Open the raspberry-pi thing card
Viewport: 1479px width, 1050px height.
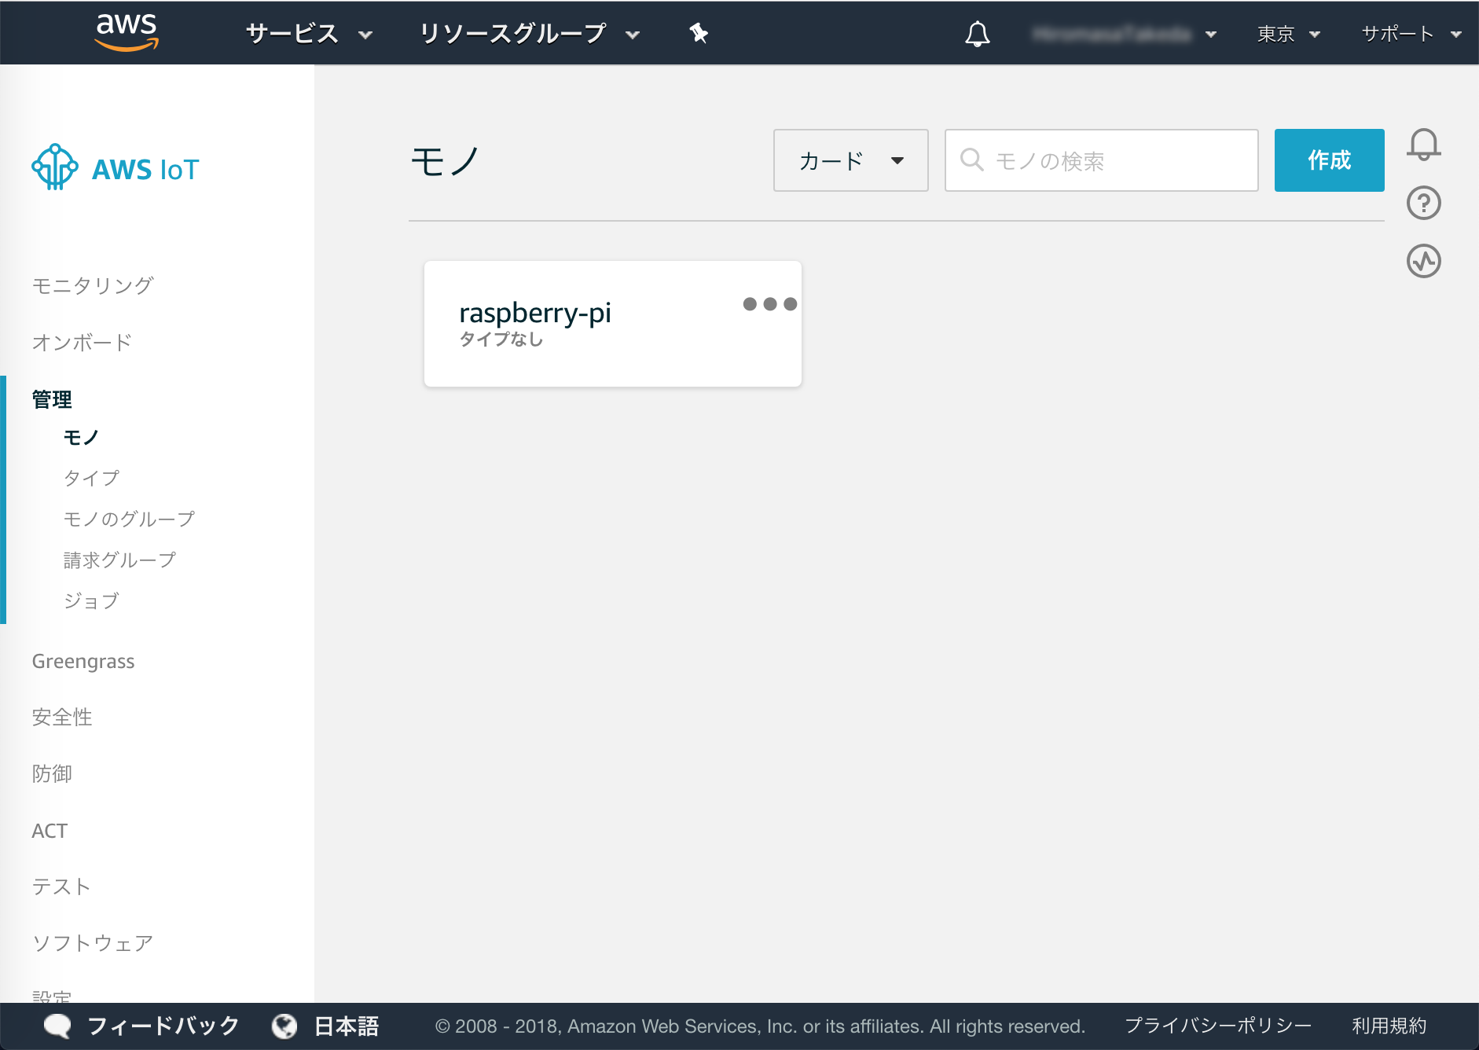click(612, 324)
